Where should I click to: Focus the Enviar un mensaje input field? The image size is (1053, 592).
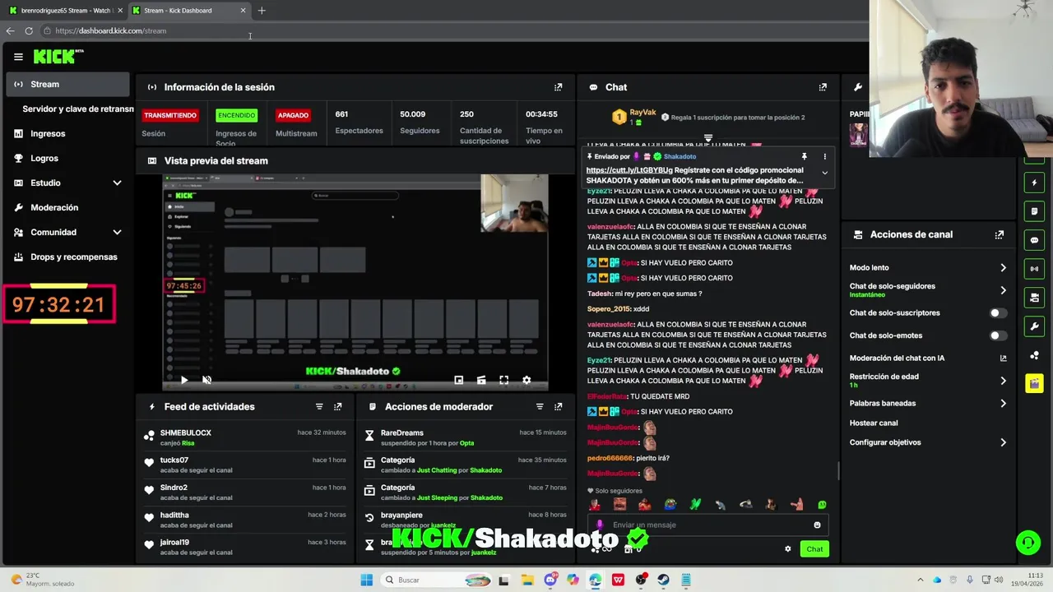point(707,525)
